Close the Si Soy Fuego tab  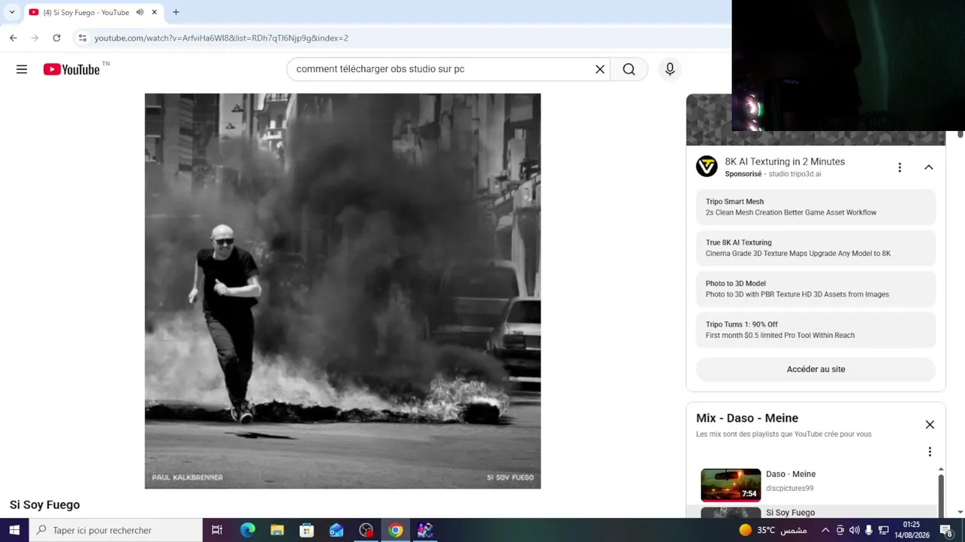(x=155, y=12)
